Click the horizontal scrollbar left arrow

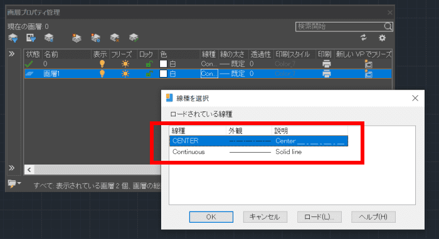coord(29,170)
